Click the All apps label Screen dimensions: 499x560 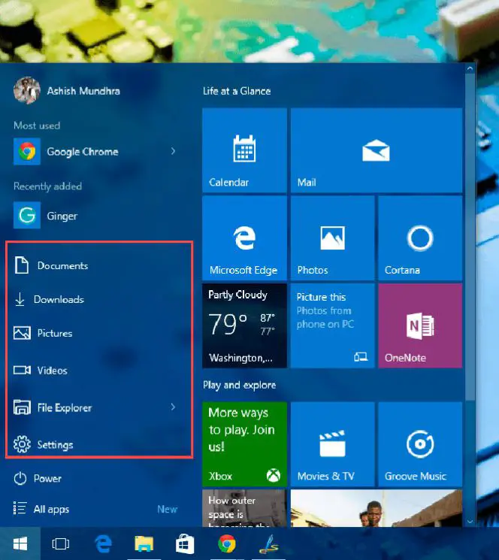pos(51,509)
